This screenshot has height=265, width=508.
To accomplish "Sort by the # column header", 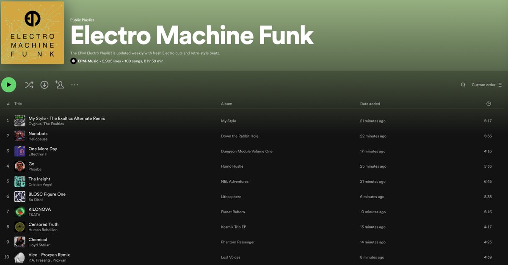I will [x=8, y=104].
